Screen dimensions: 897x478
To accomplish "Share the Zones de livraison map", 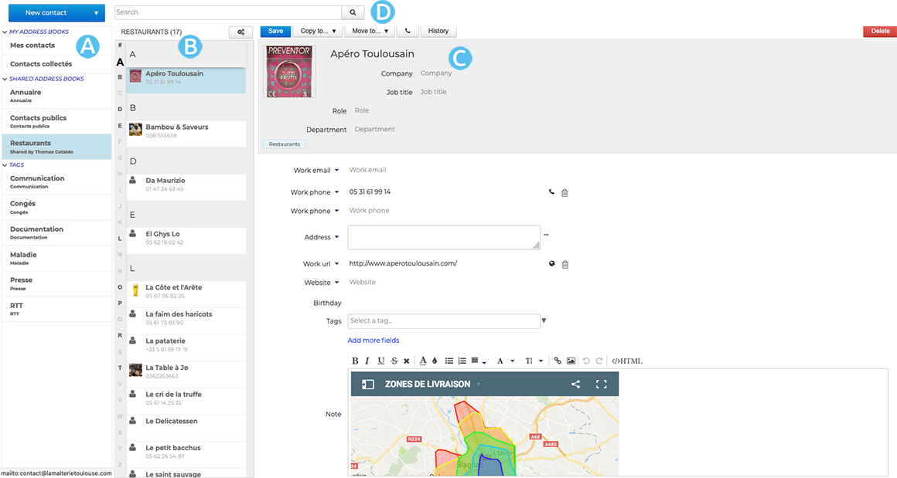I will (575, 384).
